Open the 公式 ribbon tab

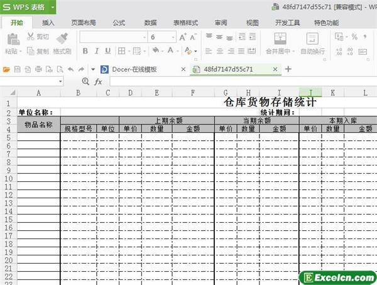pyautogui.click(x=119, y=23)
